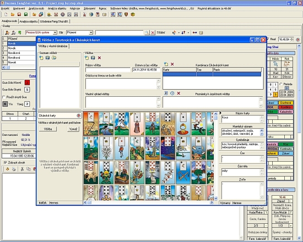Click the new reading icon in Seznam věšteb
The image size is (303, 242).
pos(41,58)
